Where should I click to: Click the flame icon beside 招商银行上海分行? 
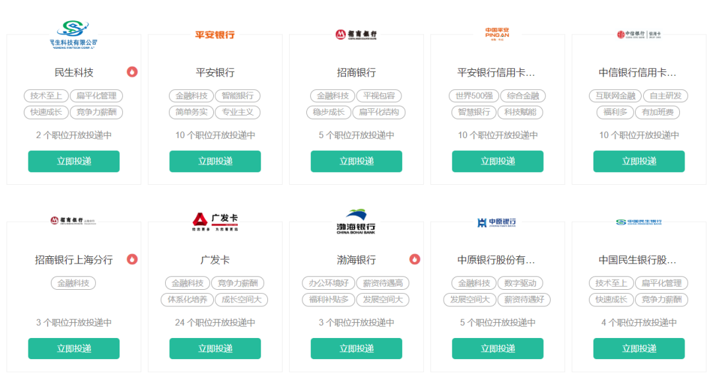point(132,259)
